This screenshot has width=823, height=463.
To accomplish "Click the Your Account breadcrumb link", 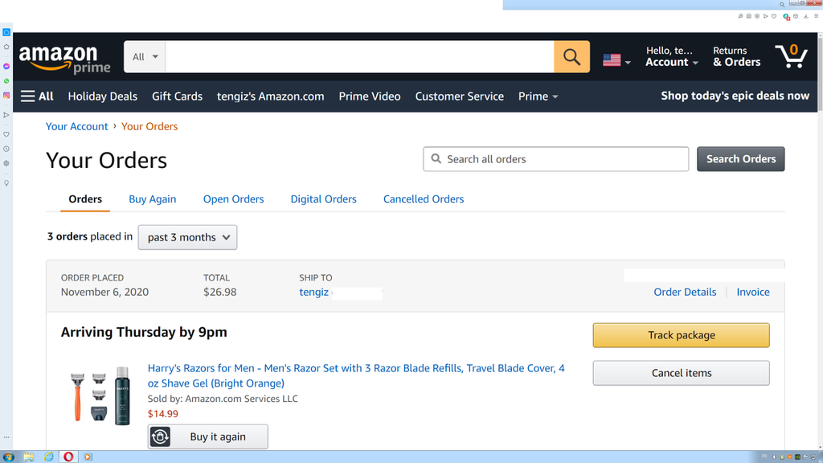I will point(76,126).
